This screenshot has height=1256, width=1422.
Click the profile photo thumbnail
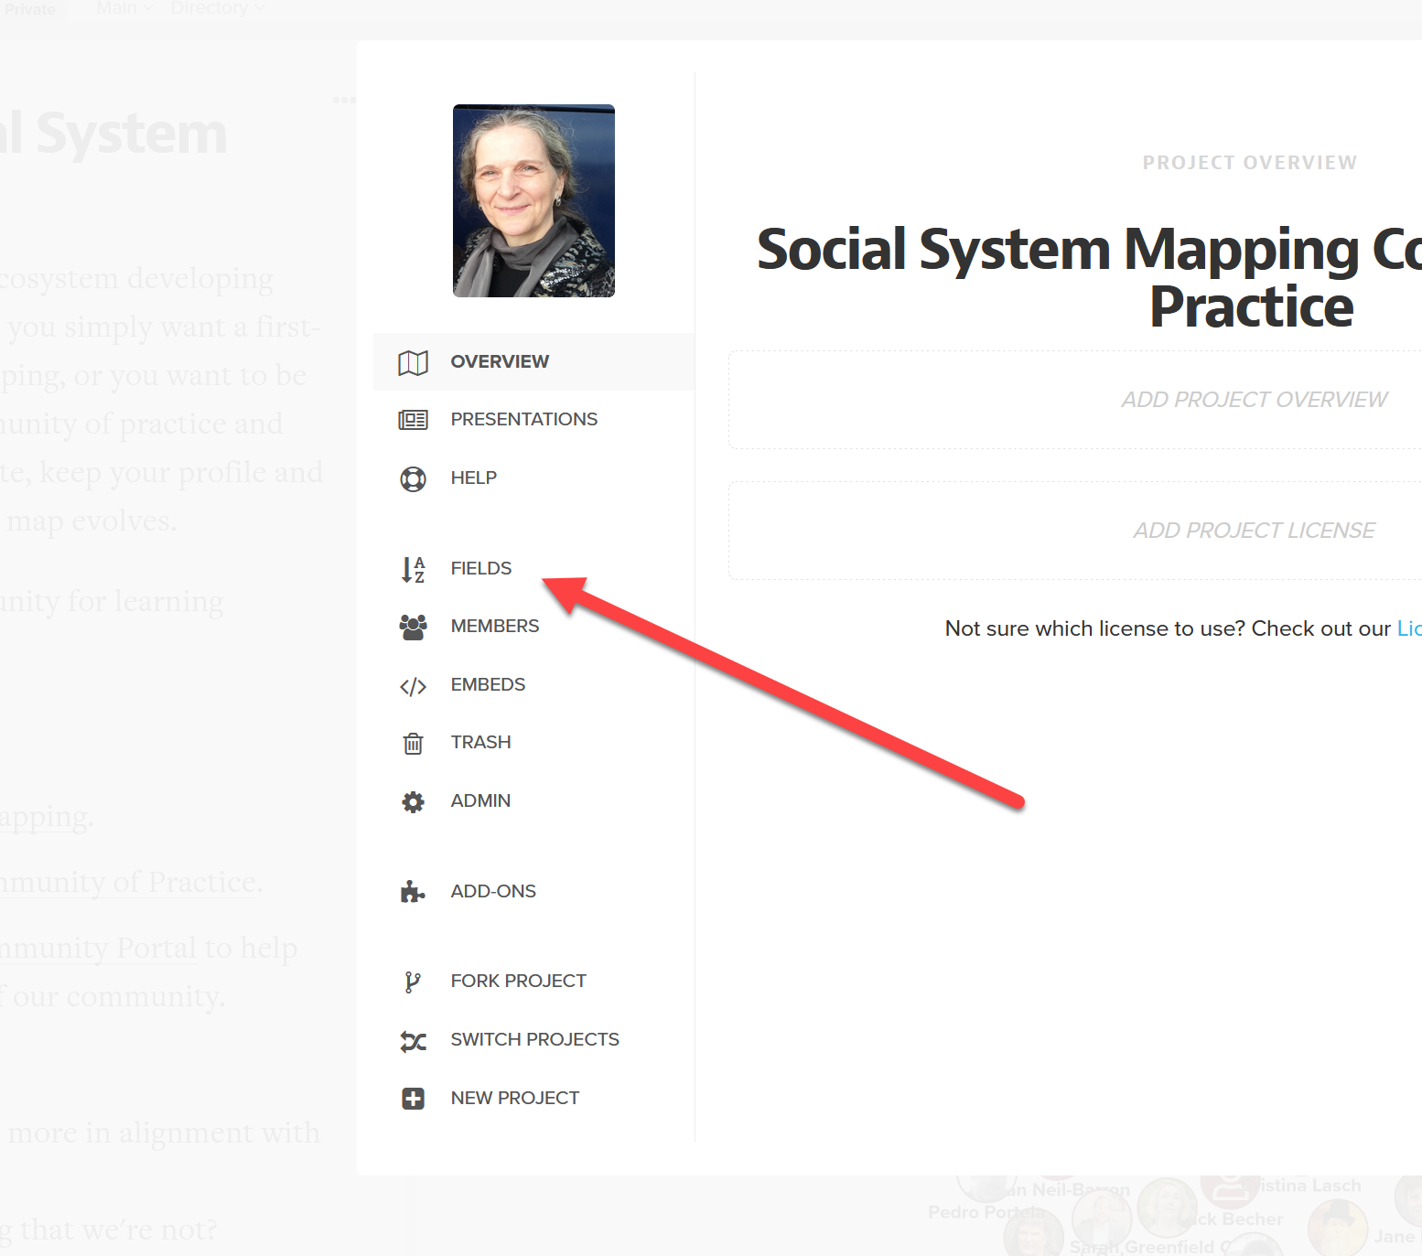[x=533, y=200]
